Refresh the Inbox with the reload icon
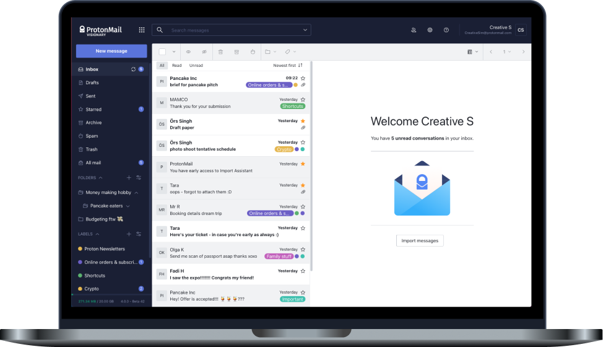603x347 pixels. tap(133, 69)
